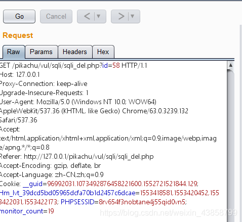Go back with the previous history arrow
The image size is (242, 222).
(x=87, y=16)
